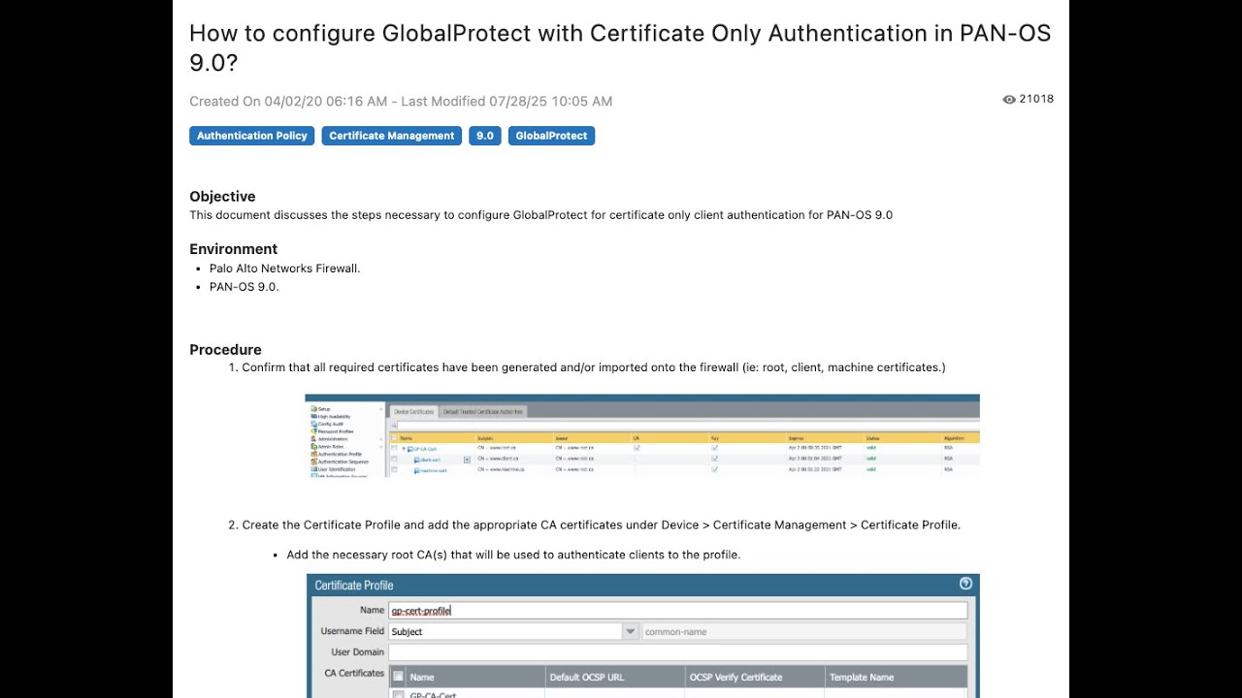The height and width of the screenshot is (698, 1242).
Task: Select Authentication Profile in the screenshot sidebar
Action: coord(337,454)
